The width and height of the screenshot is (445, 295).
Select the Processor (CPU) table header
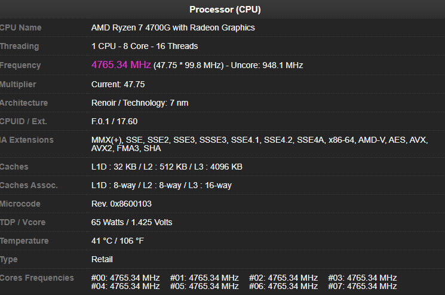tap(225, 10)
